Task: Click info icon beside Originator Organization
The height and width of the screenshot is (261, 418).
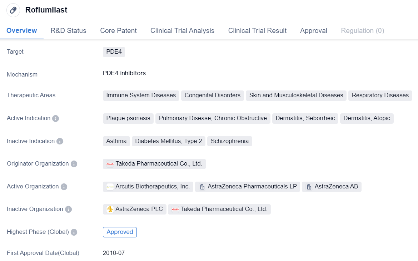Action: pyautogui.click(x=74, y=164)
